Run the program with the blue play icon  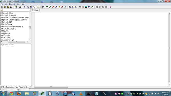[x=89, y=7]
